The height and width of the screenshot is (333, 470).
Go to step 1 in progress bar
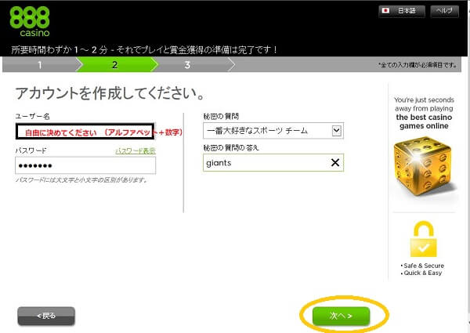[x=42, y=65]
